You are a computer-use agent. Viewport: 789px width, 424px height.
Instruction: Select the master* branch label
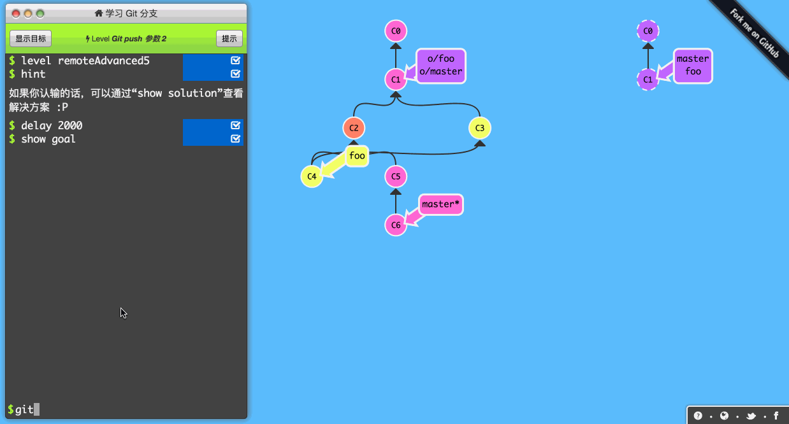[440, 204]
